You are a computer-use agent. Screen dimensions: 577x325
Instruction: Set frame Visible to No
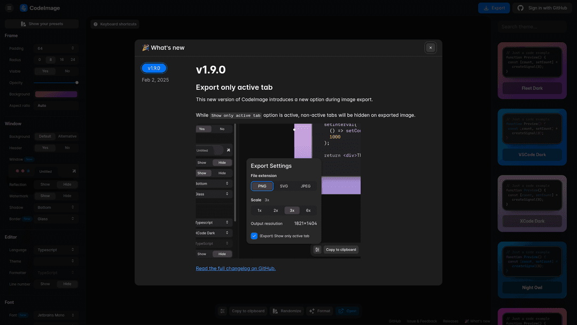pyautogui.click(x=67, y=71)
